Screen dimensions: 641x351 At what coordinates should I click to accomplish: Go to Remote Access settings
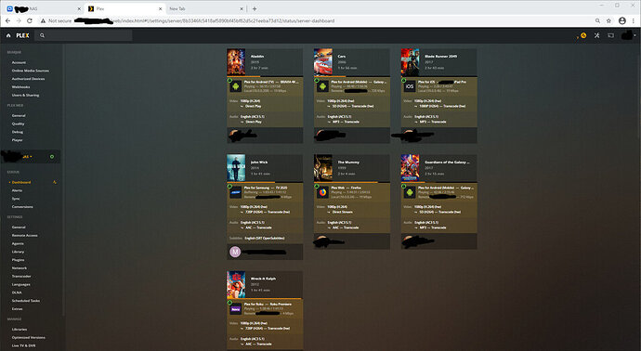24,235
